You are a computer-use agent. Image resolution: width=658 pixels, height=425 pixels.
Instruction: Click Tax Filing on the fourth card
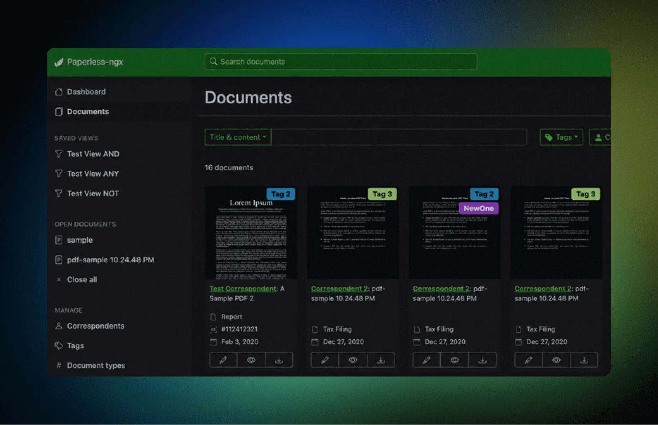coord(541,329)
